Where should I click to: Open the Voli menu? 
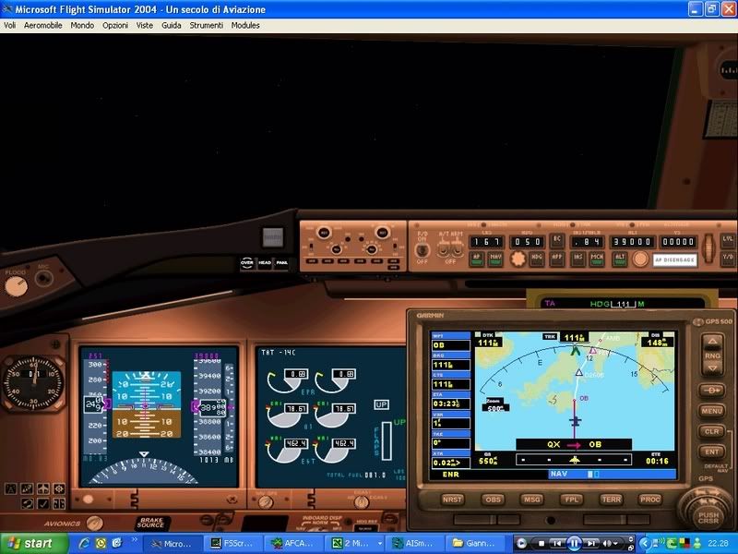pos(9,26)
